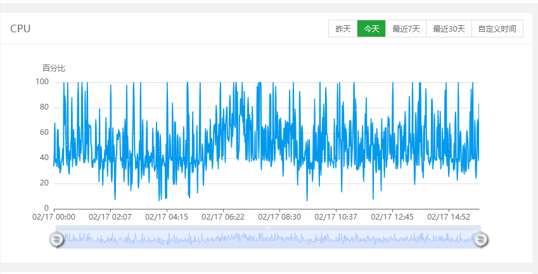Click the small grip atop the zoom bar
This screenshot has height=274, width=538.
[268, 227]
